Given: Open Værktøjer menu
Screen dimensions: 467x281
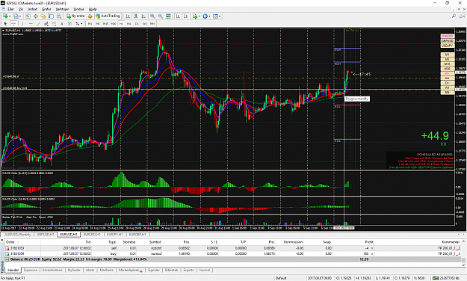Looking at the screenshot, I should click(62, 9).
